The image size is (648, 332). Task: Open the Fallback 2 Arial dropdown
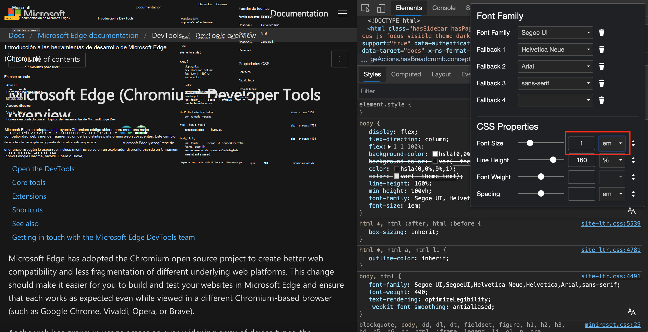click(x=555, y=66)
